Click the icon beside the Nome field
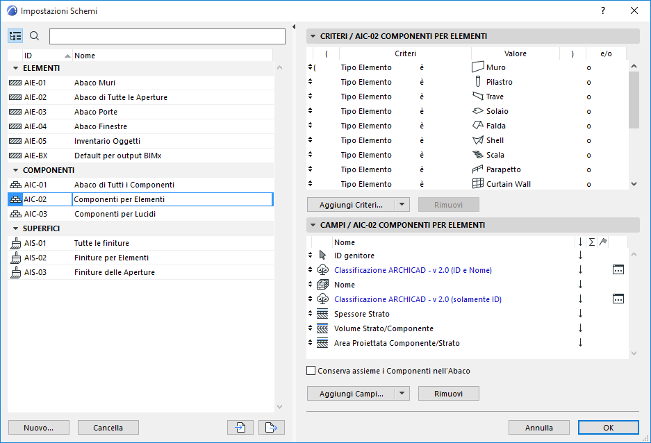Image resolution: width=651 pixels, height=443 pixels. (x=322, y=285)
